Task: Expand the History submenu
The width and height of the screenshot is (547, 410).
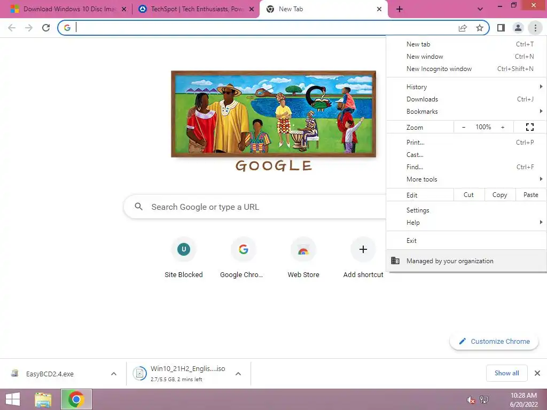Action: [x=467, y=87]
